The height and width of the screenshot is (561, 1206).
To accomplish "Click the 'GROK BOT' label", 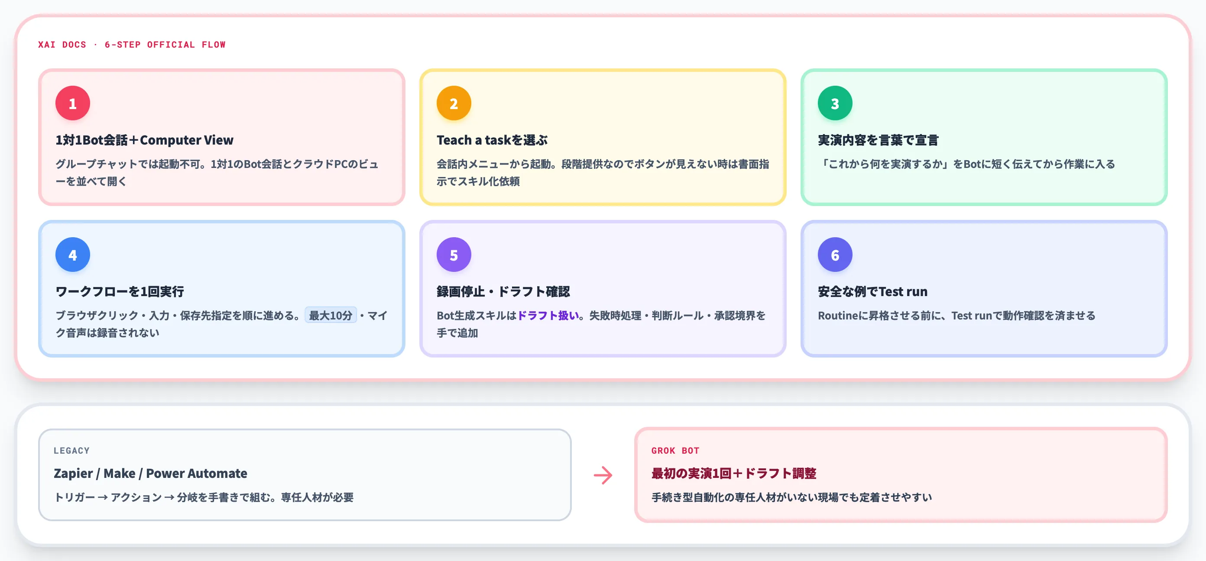I will [675, 450].
